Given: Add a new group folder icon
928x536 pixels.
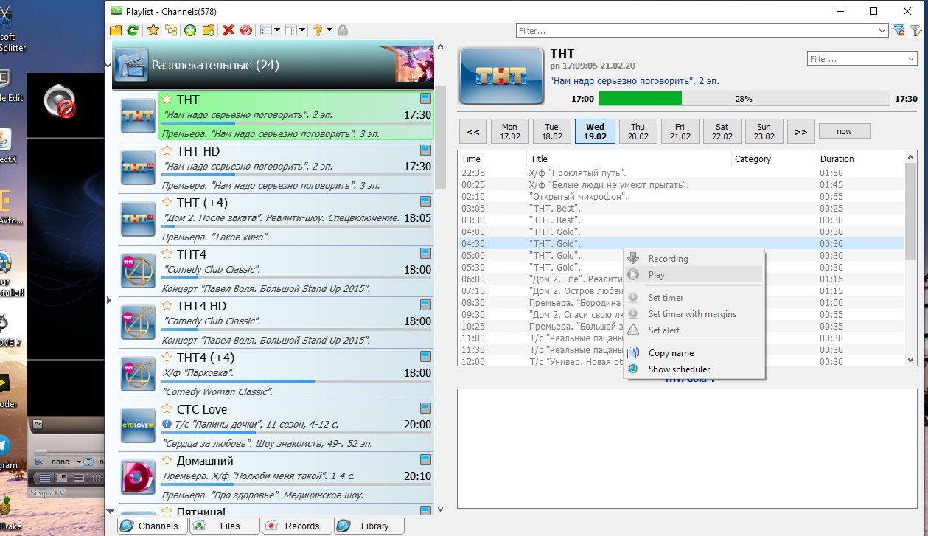Looking at the screenshot, I should click(209, 30).
